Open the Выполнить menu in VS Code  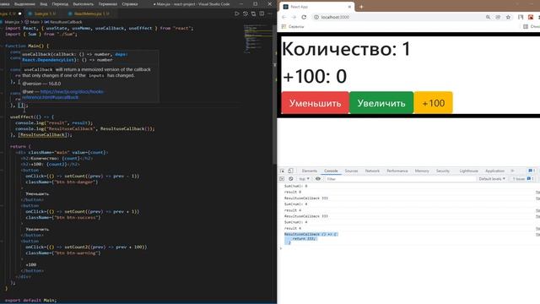(83, 4)
